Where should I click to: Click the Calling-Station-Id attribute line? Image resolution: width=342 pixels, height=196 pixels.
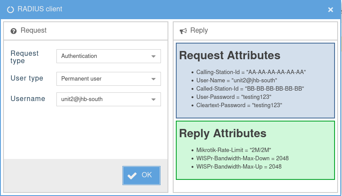click(251, 72)
